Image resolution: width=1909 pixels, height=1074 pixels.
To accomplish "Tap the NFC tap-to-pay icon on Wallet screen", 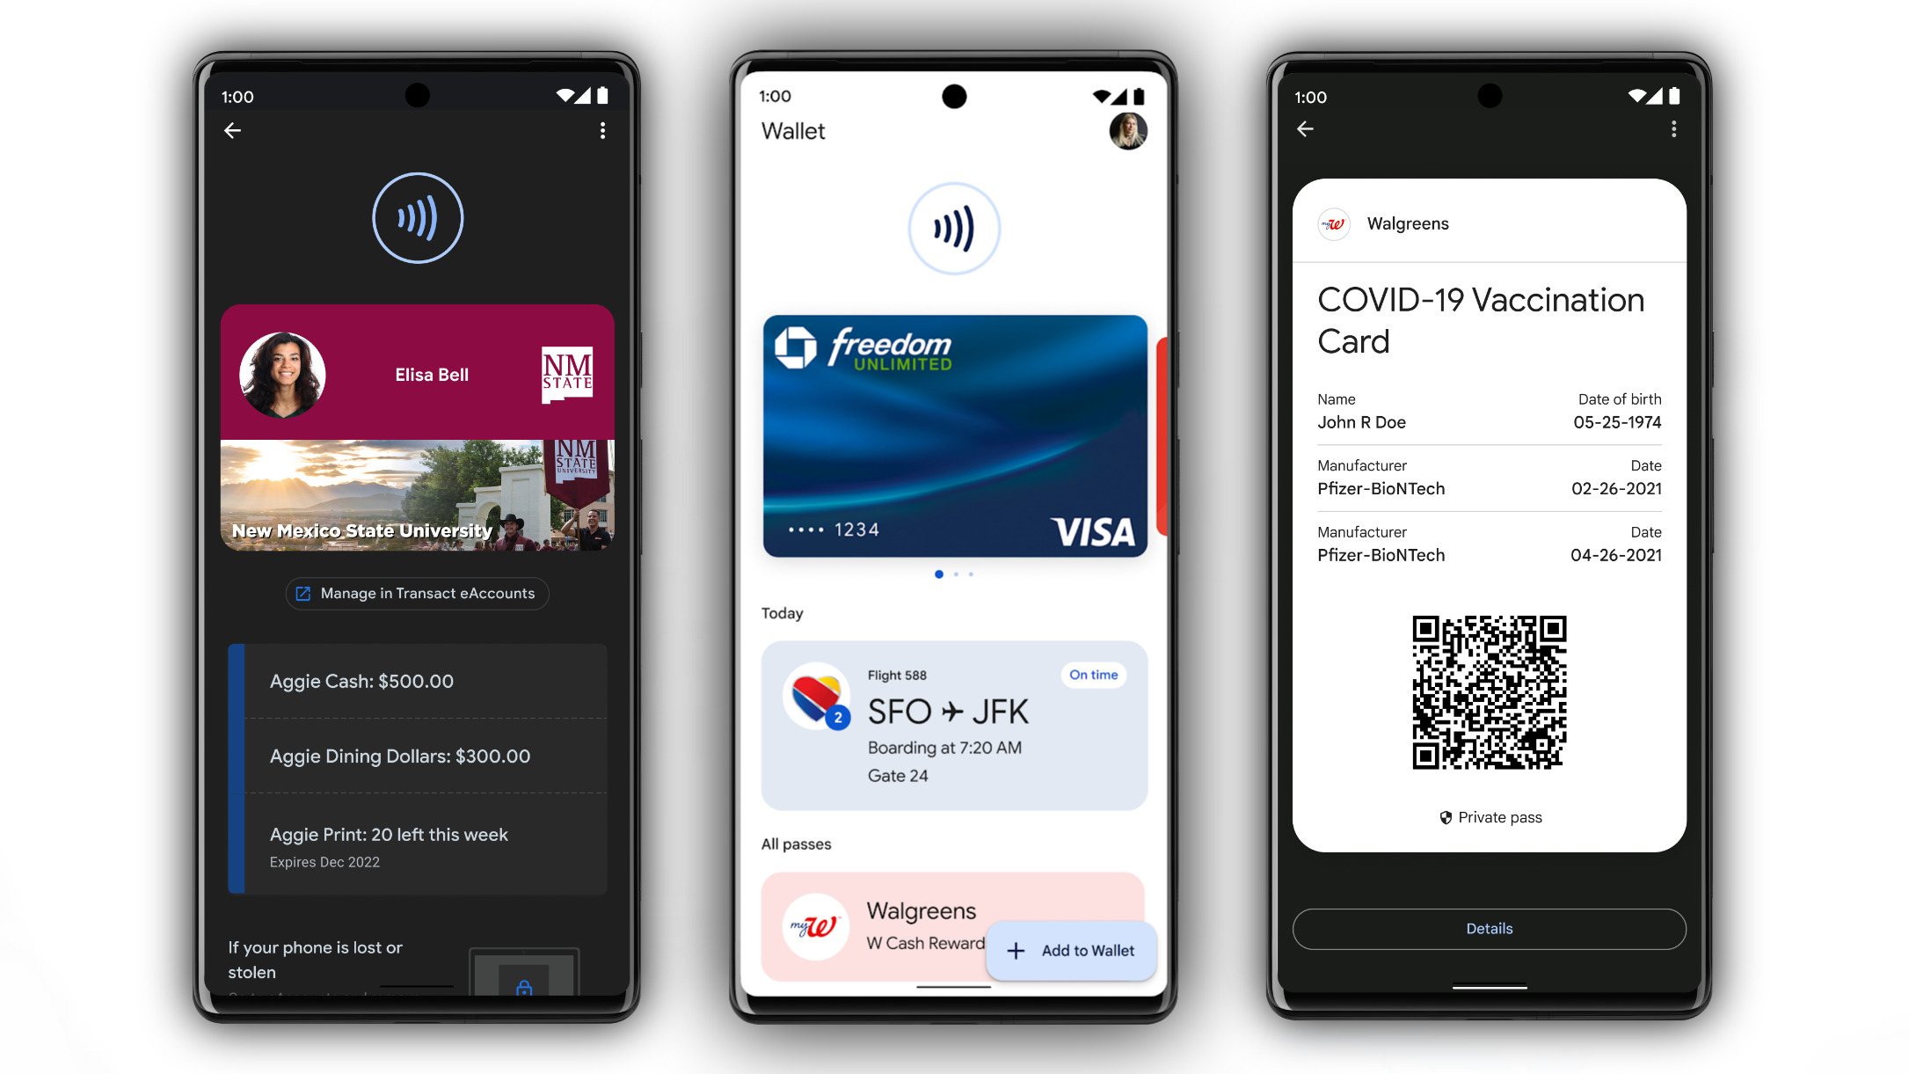I will 953,230.
